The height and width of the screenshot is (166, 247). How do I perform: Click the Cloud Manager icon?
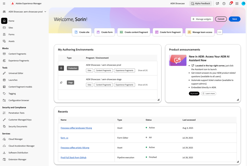point(4,139)
